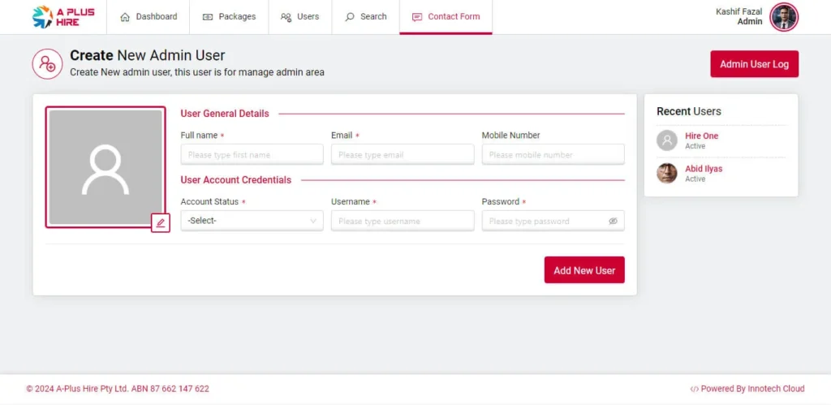
Task: Click the A Plus Hire logo
Action: 63,17
